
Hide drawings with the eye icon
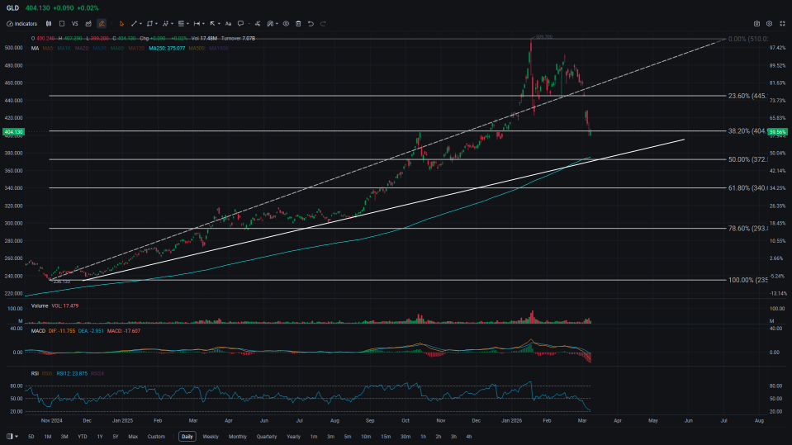pos(286,24)
